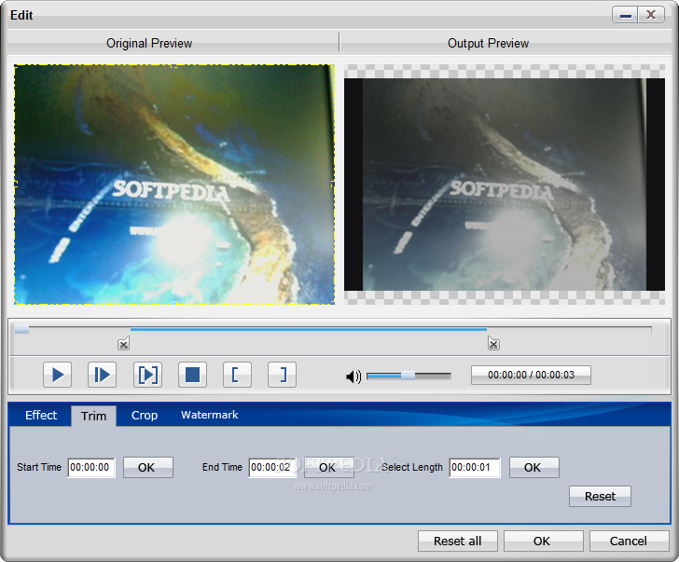
Task: Click the bottom OK button to apply edits
Action: (544, 541)
